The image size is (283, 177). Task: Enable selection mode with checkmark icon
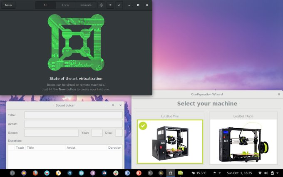119,5
